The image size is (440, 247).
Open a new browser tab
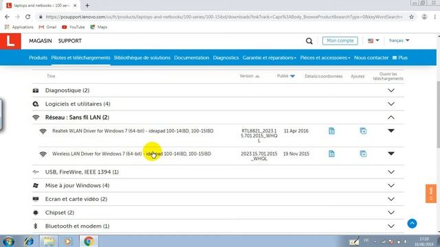(x=87, y=5)
